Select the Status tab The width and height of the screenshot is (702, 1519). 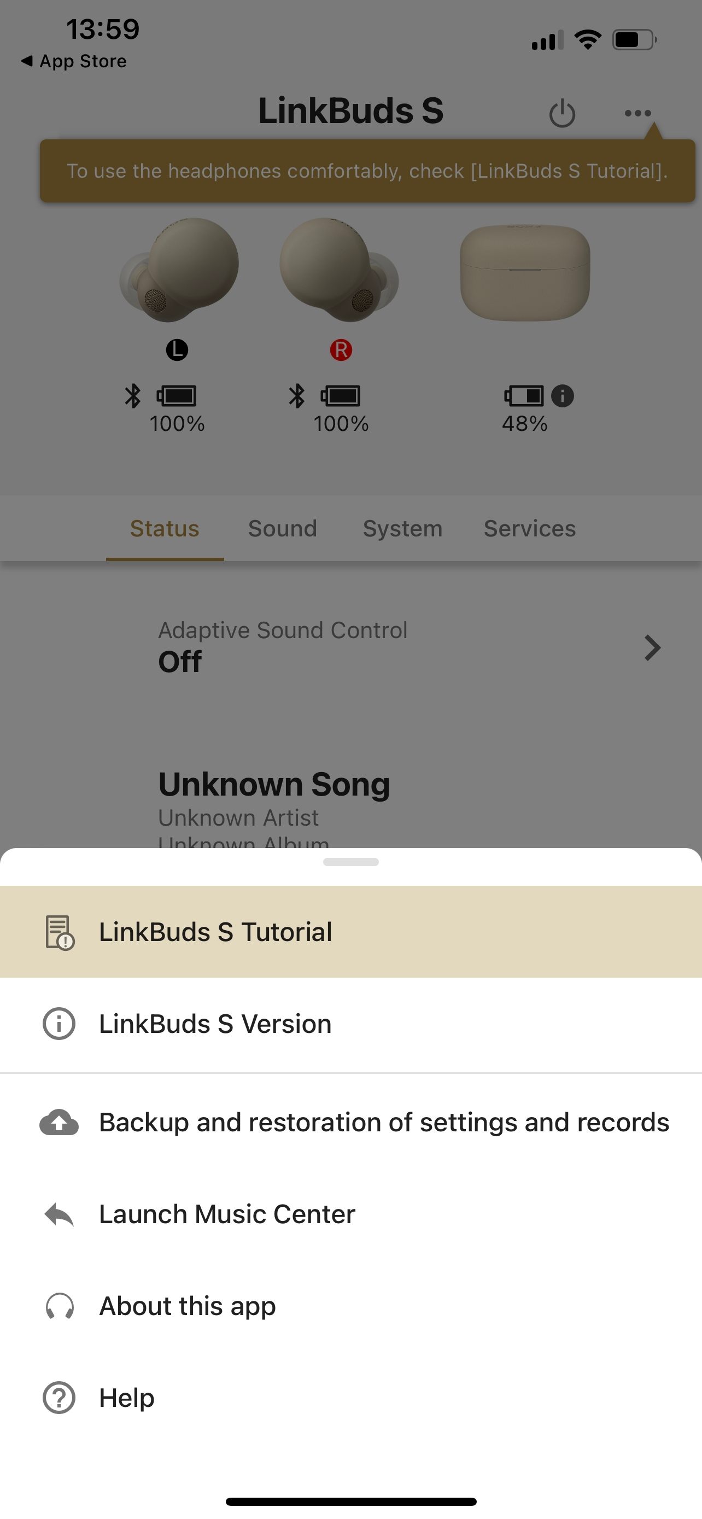click(165, 528)
